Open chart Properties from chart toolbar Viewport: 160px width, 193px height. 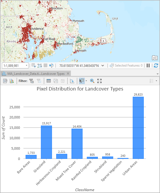(5, 81)
